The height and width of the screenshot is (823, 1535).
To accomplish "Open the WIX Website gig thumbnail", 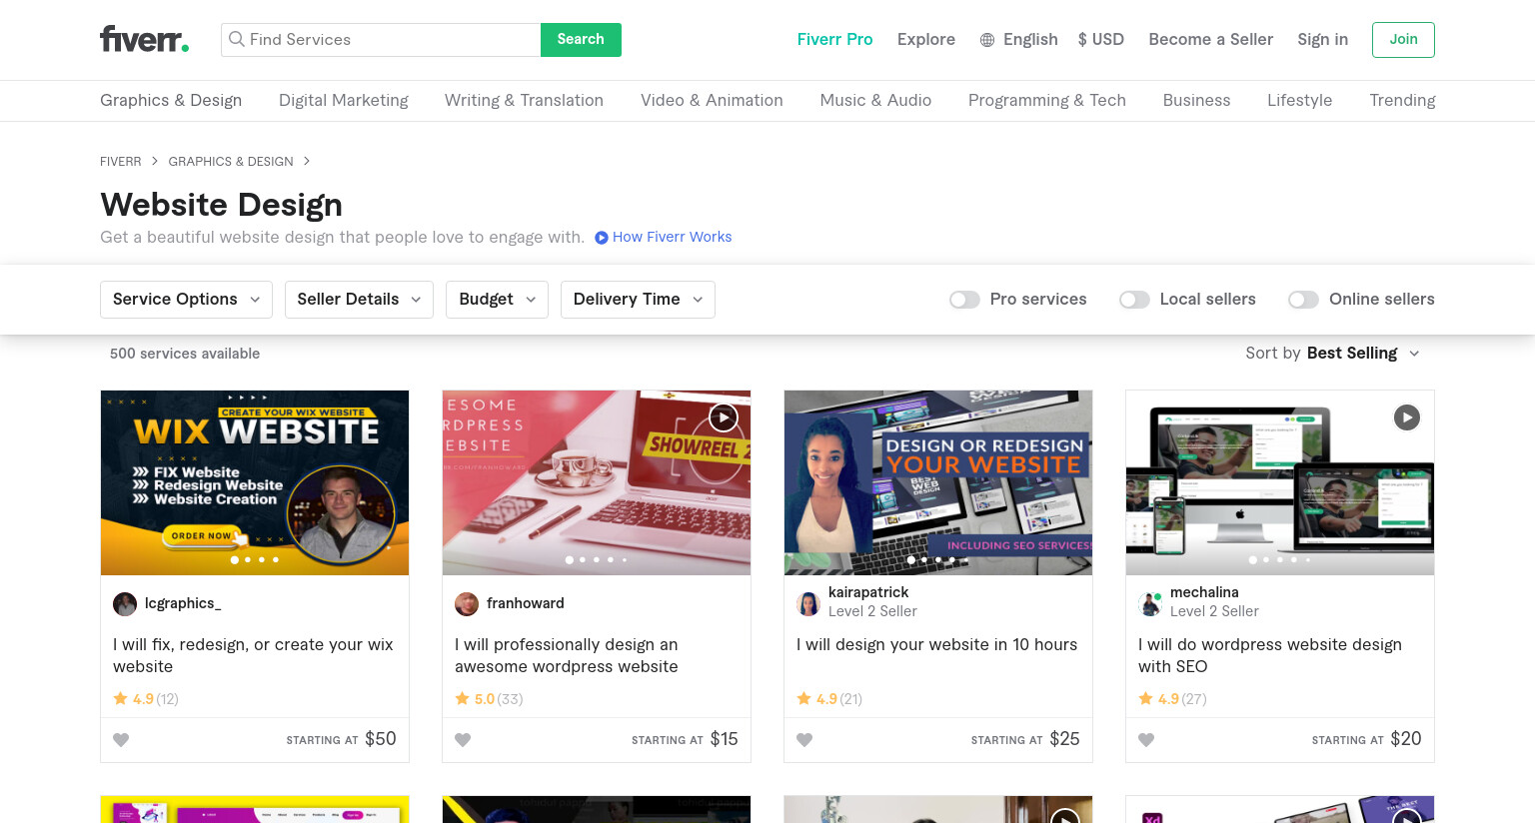I will 255,482.
